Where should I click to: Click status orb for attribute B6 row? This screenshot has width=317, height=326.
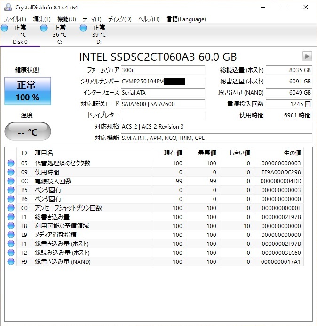(x=11, y=199)
